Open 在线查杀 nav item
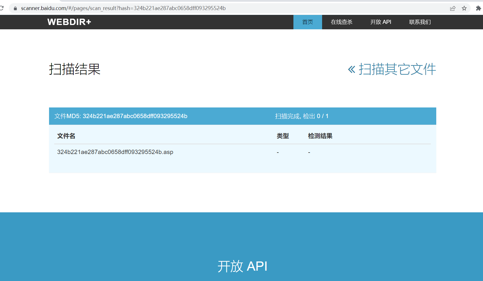 point(342,22)
